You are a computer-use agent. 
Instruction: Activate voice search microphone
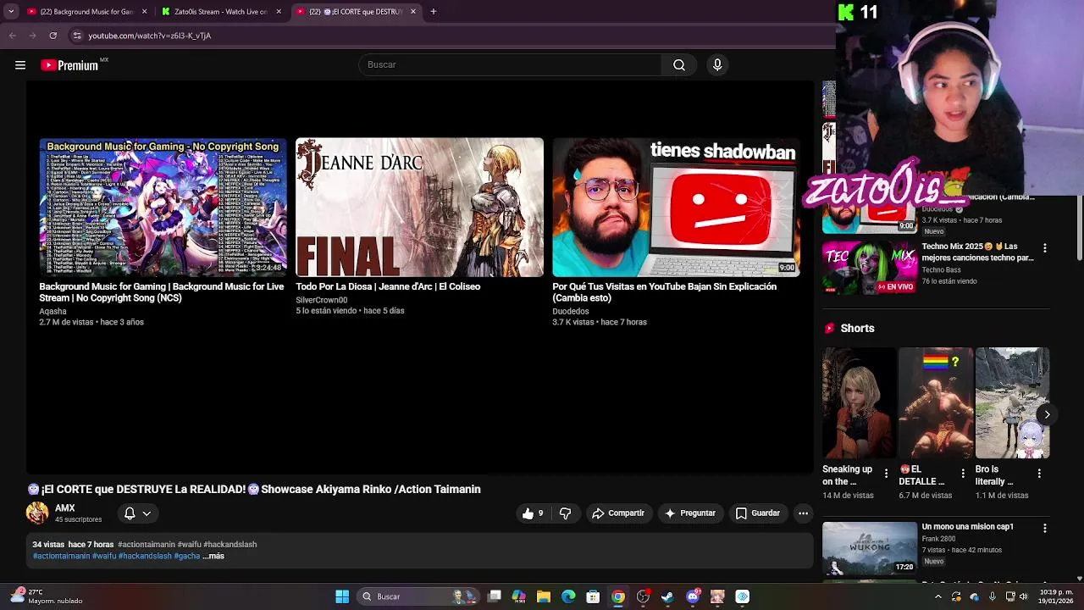(717, 64)
